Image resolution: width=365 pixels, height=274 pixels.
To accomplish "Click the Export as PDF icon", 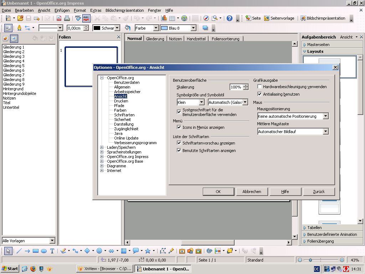I will coord(59,18).
